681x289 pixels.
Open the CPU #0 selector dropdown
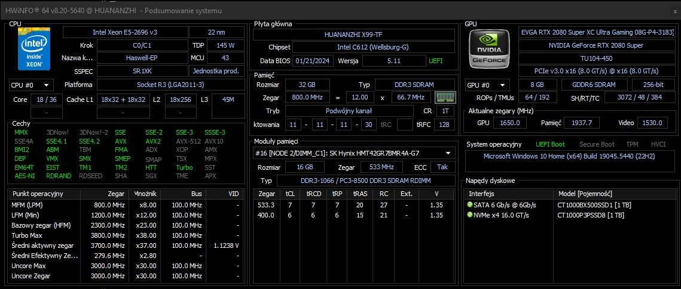(31, 85)
